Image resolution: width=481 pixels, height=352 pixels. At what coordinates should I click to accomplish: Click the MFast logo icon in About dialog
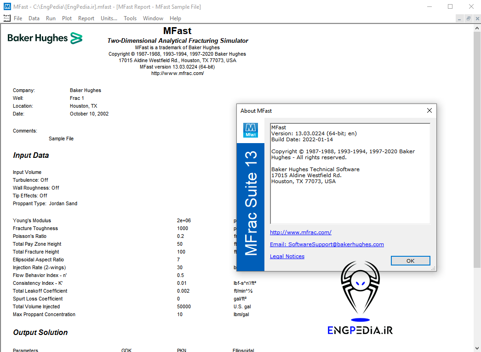coord(250,130)
